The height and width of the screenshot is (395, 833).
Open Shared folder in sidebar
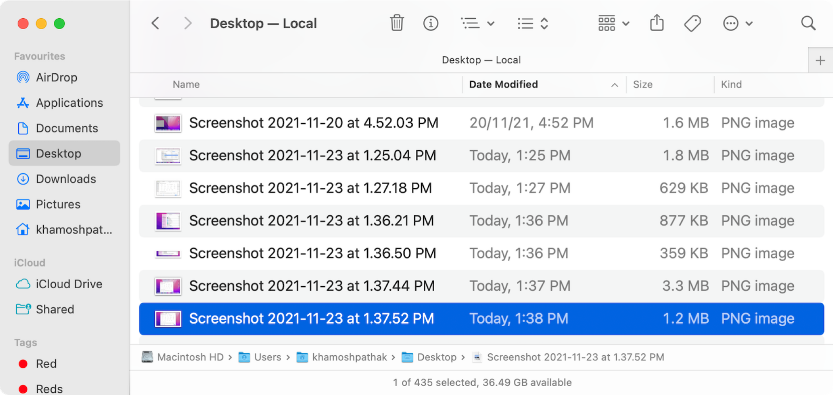click(x=64, y=310)
